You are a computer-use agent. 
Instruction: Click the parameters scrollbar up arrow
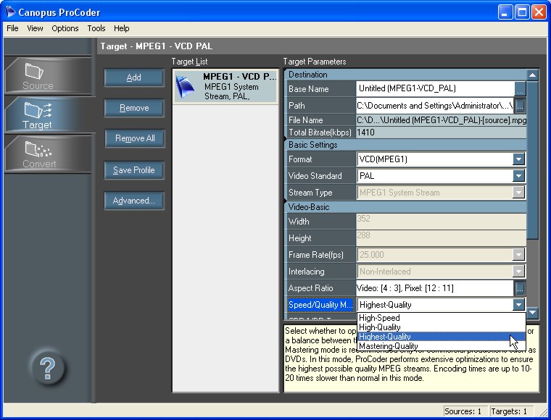(x=532, y=75)
